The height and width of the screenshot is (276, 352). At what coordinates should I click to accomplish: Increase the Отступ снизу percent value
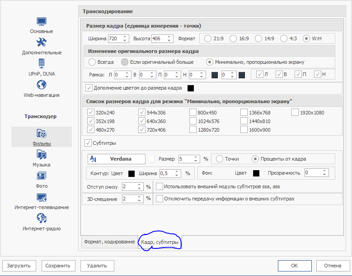(140, 185)
